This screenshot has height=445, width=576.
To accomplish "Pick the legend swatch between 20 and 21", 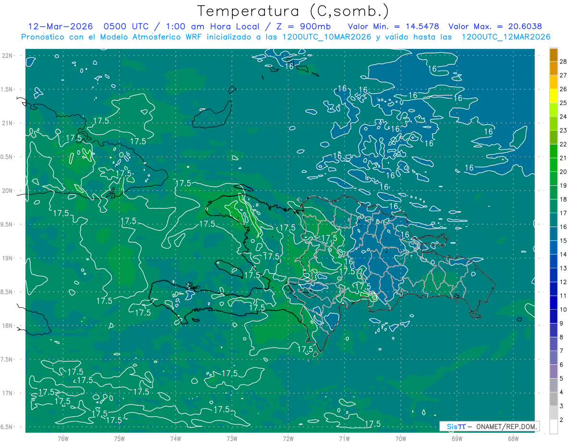I will 553,165.
